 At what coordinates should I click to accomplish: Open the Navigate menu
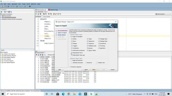pyautogui.click(x=15, y=4)
